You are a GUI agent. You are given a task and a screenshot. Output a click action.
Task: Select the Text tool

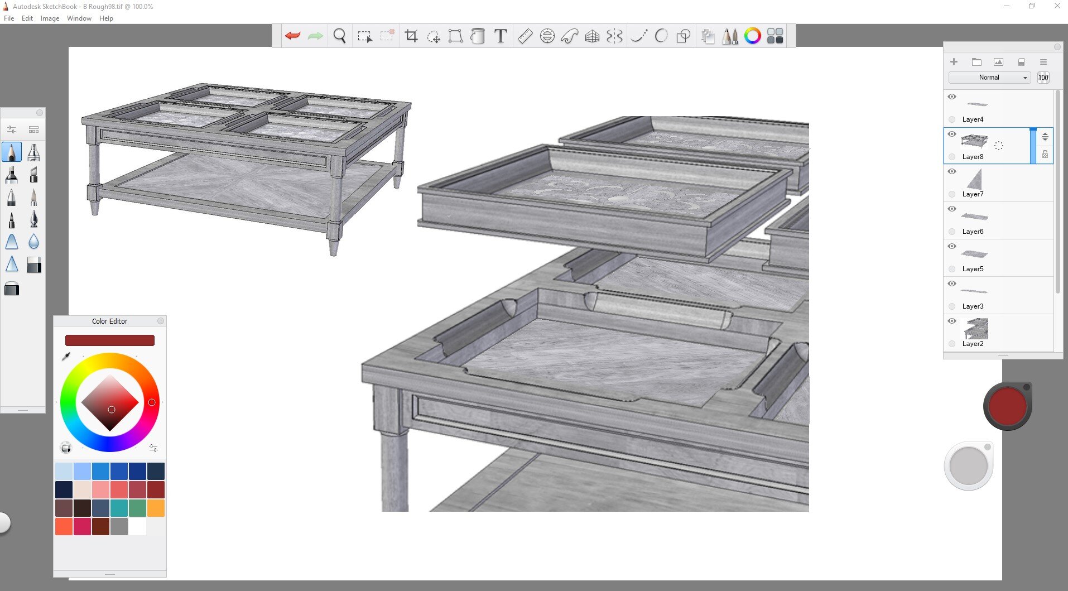coord(501,36)
